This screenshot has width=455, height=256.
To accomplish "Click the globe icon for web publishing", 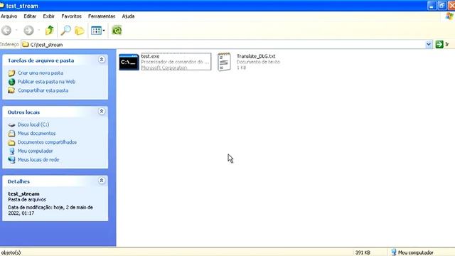I will 11,82.
